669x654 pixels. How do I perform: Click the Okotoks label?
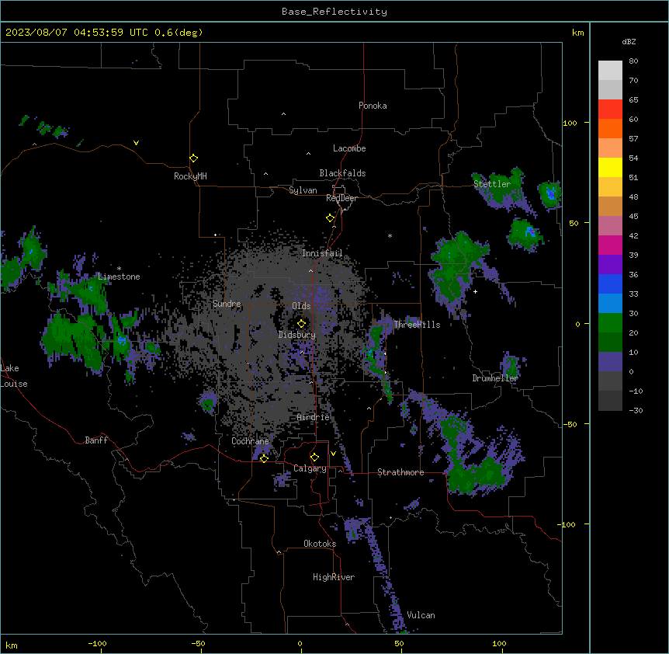320,544
